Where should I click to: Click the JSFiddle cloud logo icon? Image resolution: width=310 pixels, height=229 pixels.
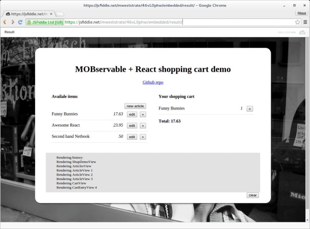302,32
